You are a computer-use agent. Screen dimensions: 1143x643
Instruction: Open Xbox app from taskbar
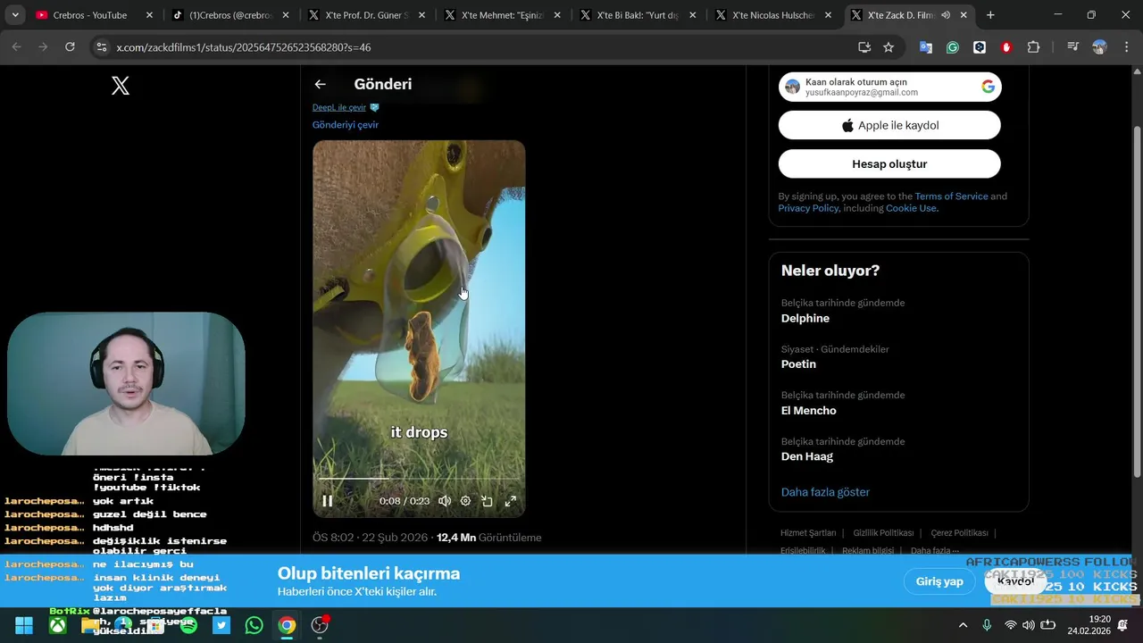57,625
